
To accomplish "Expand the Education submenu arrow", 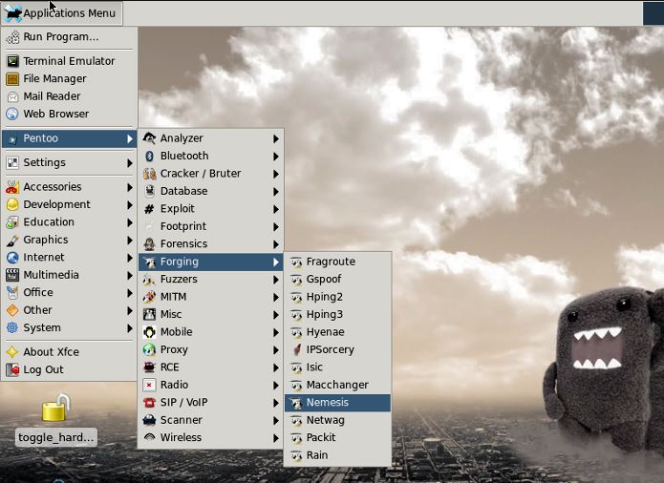I will click(130, 222).
